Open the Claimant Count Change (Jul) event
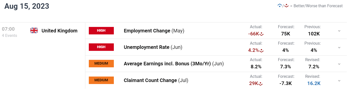This screenshot has height=90, width=347. [156, 80]
